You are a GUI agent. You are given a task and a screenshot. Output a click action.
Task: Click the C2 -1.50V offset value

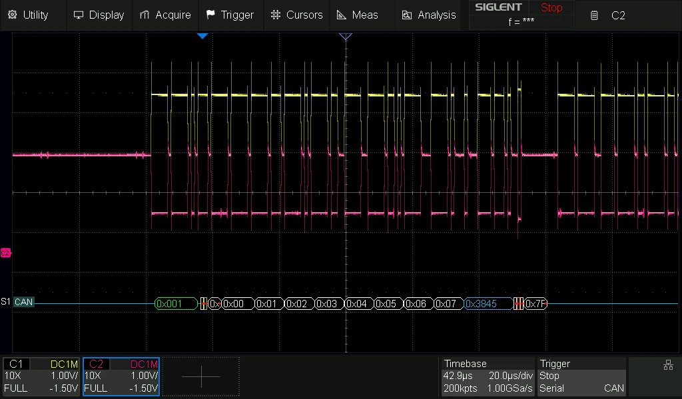coord(144,388)
